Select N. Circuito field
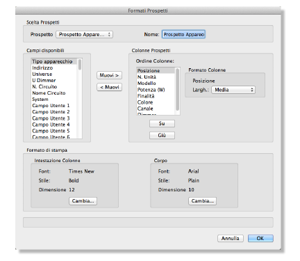Image resolution: width=300 pixels, height=261 pixels. coord(54,86)
